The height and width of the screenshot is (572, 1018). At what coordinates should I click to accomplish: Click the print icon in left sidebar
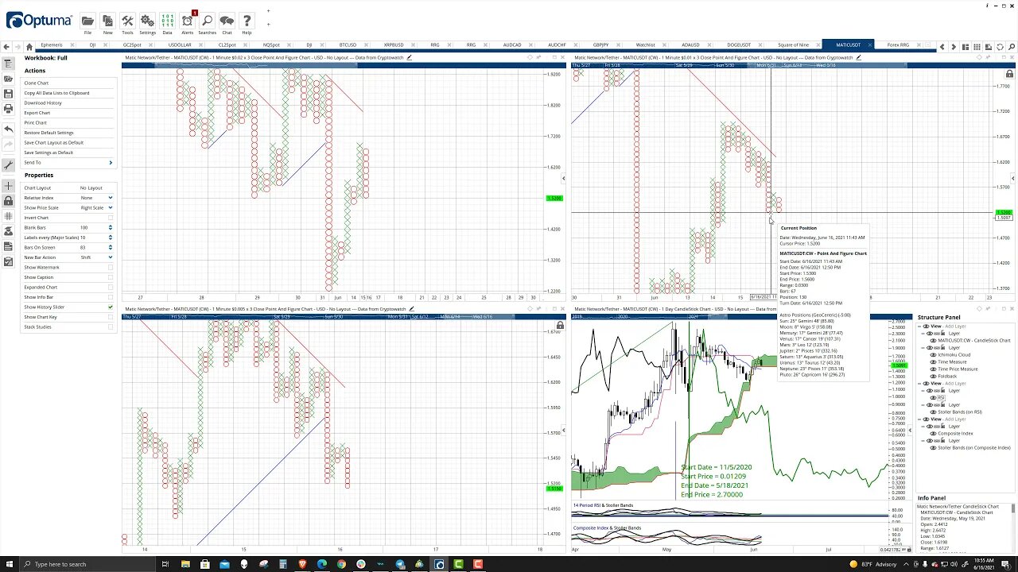8,109
